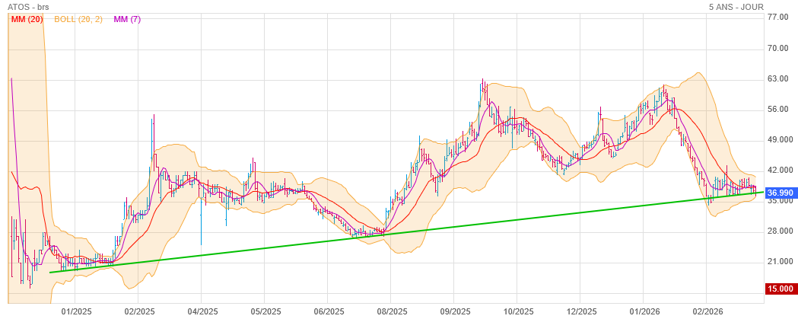Click the ATOS - brs chart title
Image resolution: width=798 pixels, height=319 pixels.
(x=28, y=7)
